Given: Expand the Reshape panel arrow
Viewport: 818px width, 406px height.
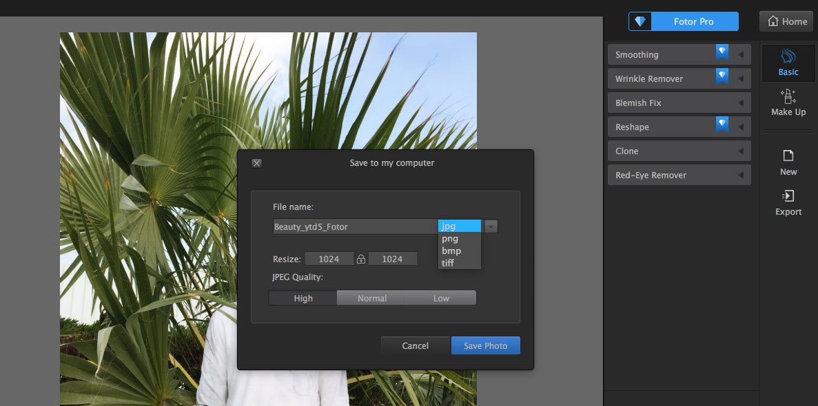Looking at the screenshot, I should tap(740, 127).
